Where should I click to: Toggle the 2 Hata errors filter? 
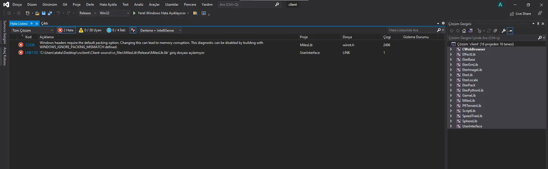click(x=66, y=30)
